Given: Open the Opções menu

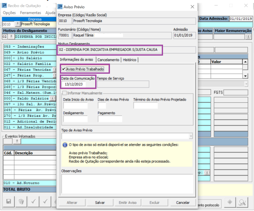Looking at the screenshot, I should tap(9, 13).
